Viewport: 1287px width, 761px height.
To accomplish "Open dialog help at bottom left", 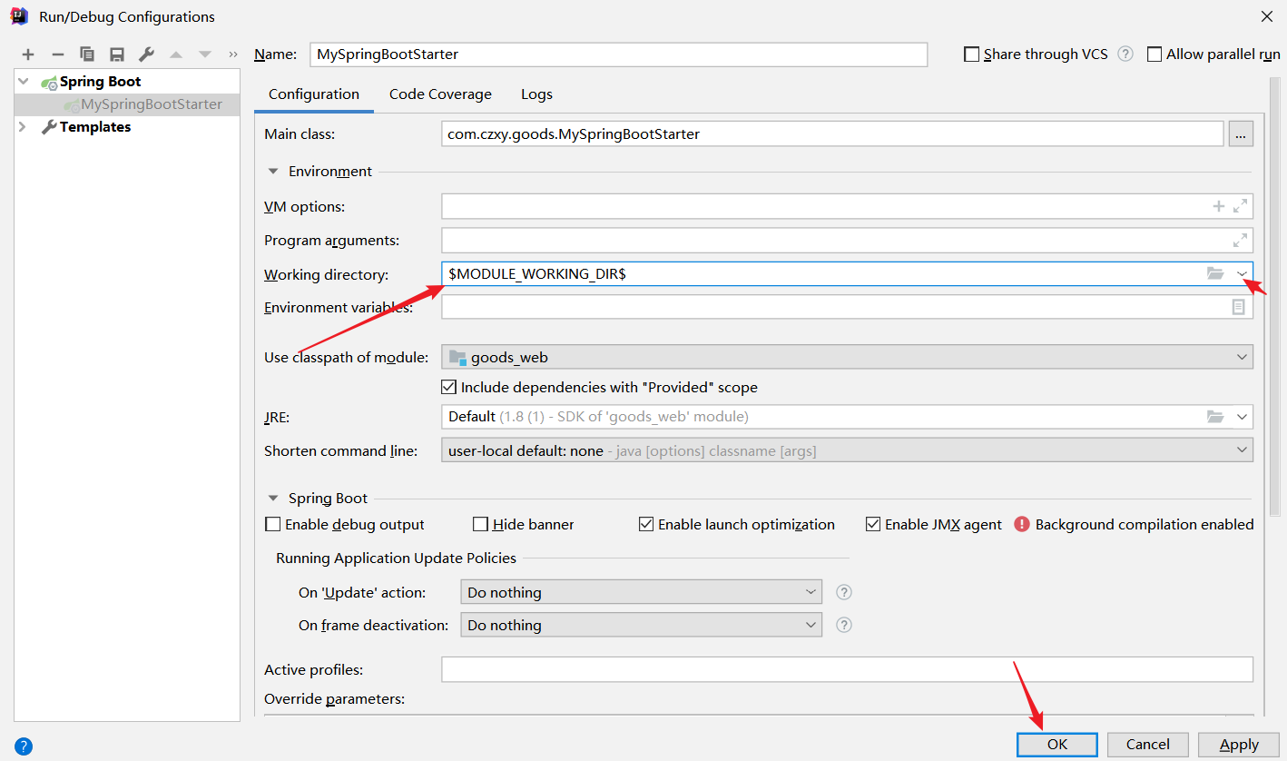I will tap(24, 746).
